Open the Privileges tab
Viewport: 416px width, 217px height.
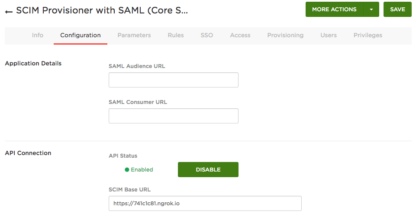(x=368, y=36)
